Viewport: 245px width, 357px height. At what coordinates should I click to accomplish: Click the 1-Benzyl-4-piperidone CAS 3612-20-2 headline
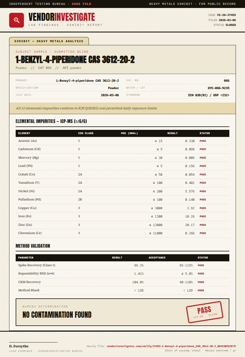coord(75,59)
